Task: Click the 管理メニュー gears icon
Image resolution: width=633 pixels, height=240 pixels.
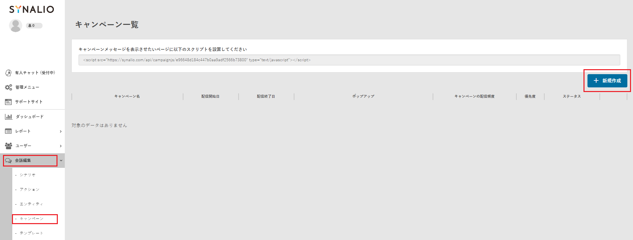Action: [8, 87]
